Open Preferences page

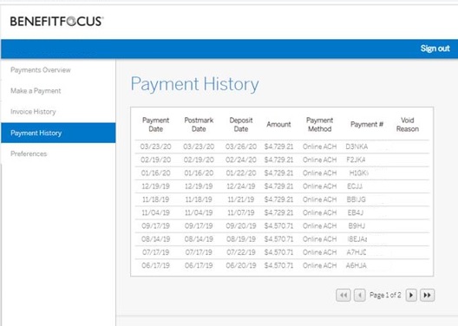29,153
